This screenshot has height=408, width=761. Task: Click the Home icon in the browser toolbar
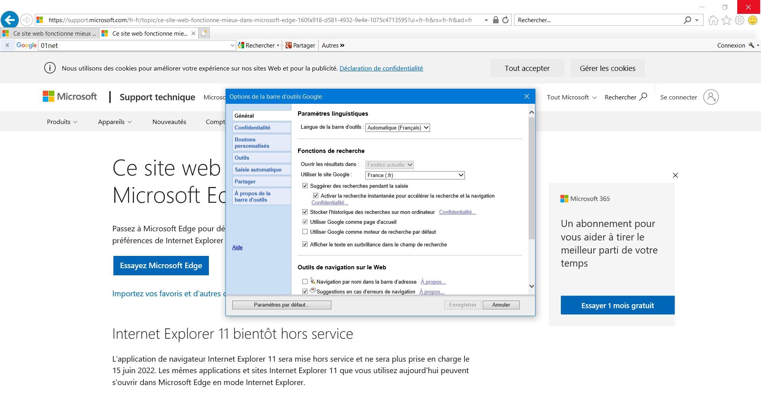point(713,20)
